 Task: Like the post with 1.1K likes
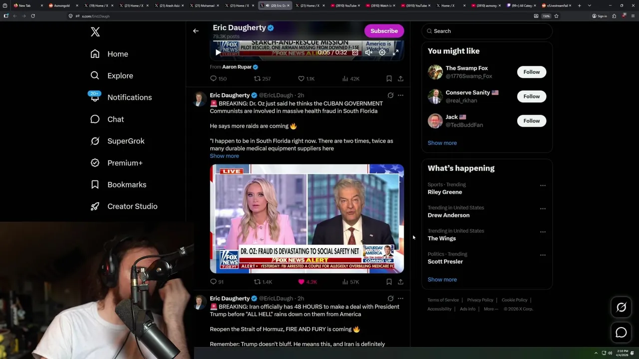(x=306, y=79)
